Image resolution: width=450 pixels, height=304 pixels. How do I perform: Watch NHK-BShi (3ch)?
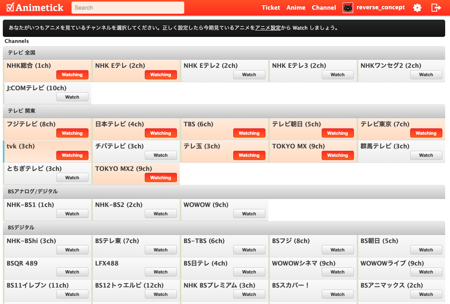click(x=72, y=250)
